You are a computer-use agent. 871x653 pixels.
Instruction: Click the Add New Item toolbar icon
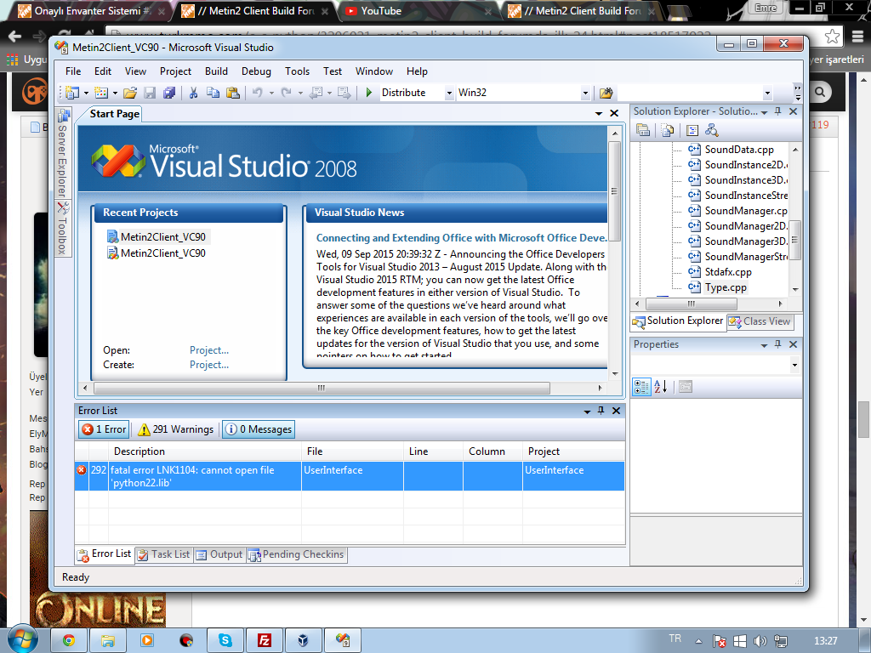coord(101,93)
